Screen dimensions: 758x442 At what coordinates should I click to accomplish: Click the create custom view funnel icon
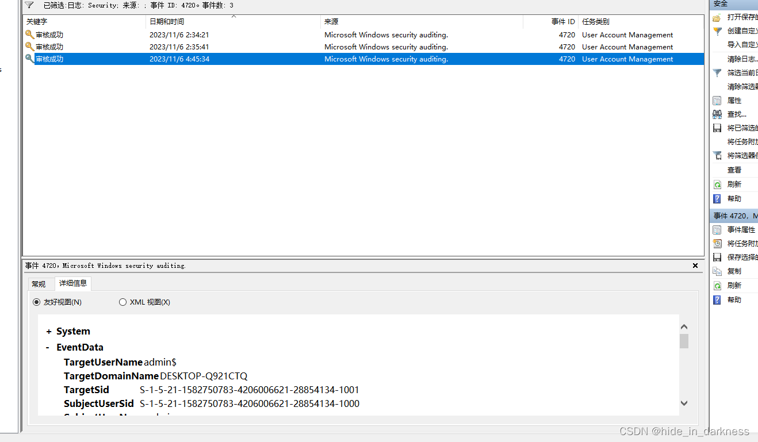(717, 31)
